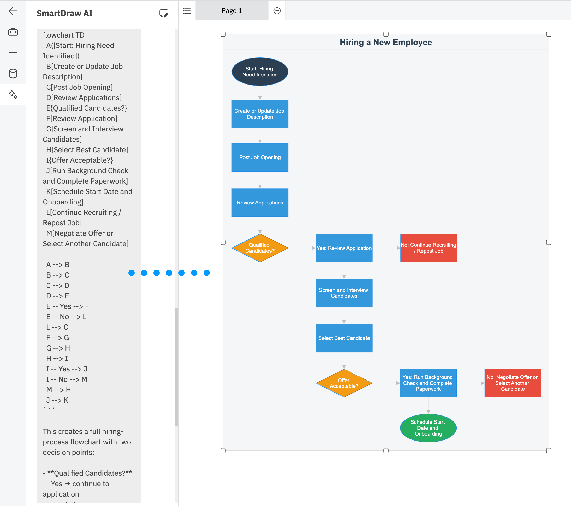Click the 'A --> B' code line
Viewport: 572px width, 506px height.
58,265
